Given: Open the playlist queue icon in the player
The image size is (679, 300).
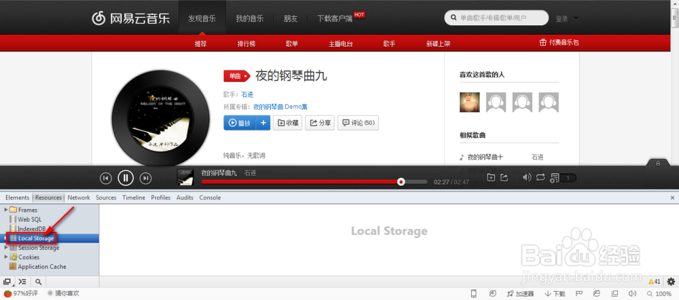Looking at the screenshot, I should 555,178.
